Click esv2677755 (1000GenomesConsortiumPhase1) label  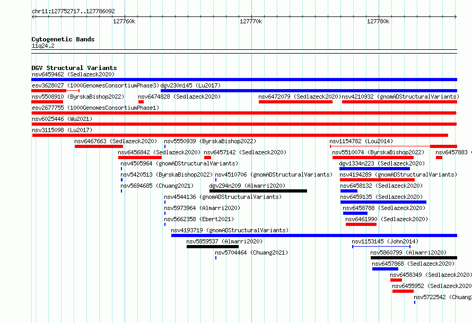point(95,108)
